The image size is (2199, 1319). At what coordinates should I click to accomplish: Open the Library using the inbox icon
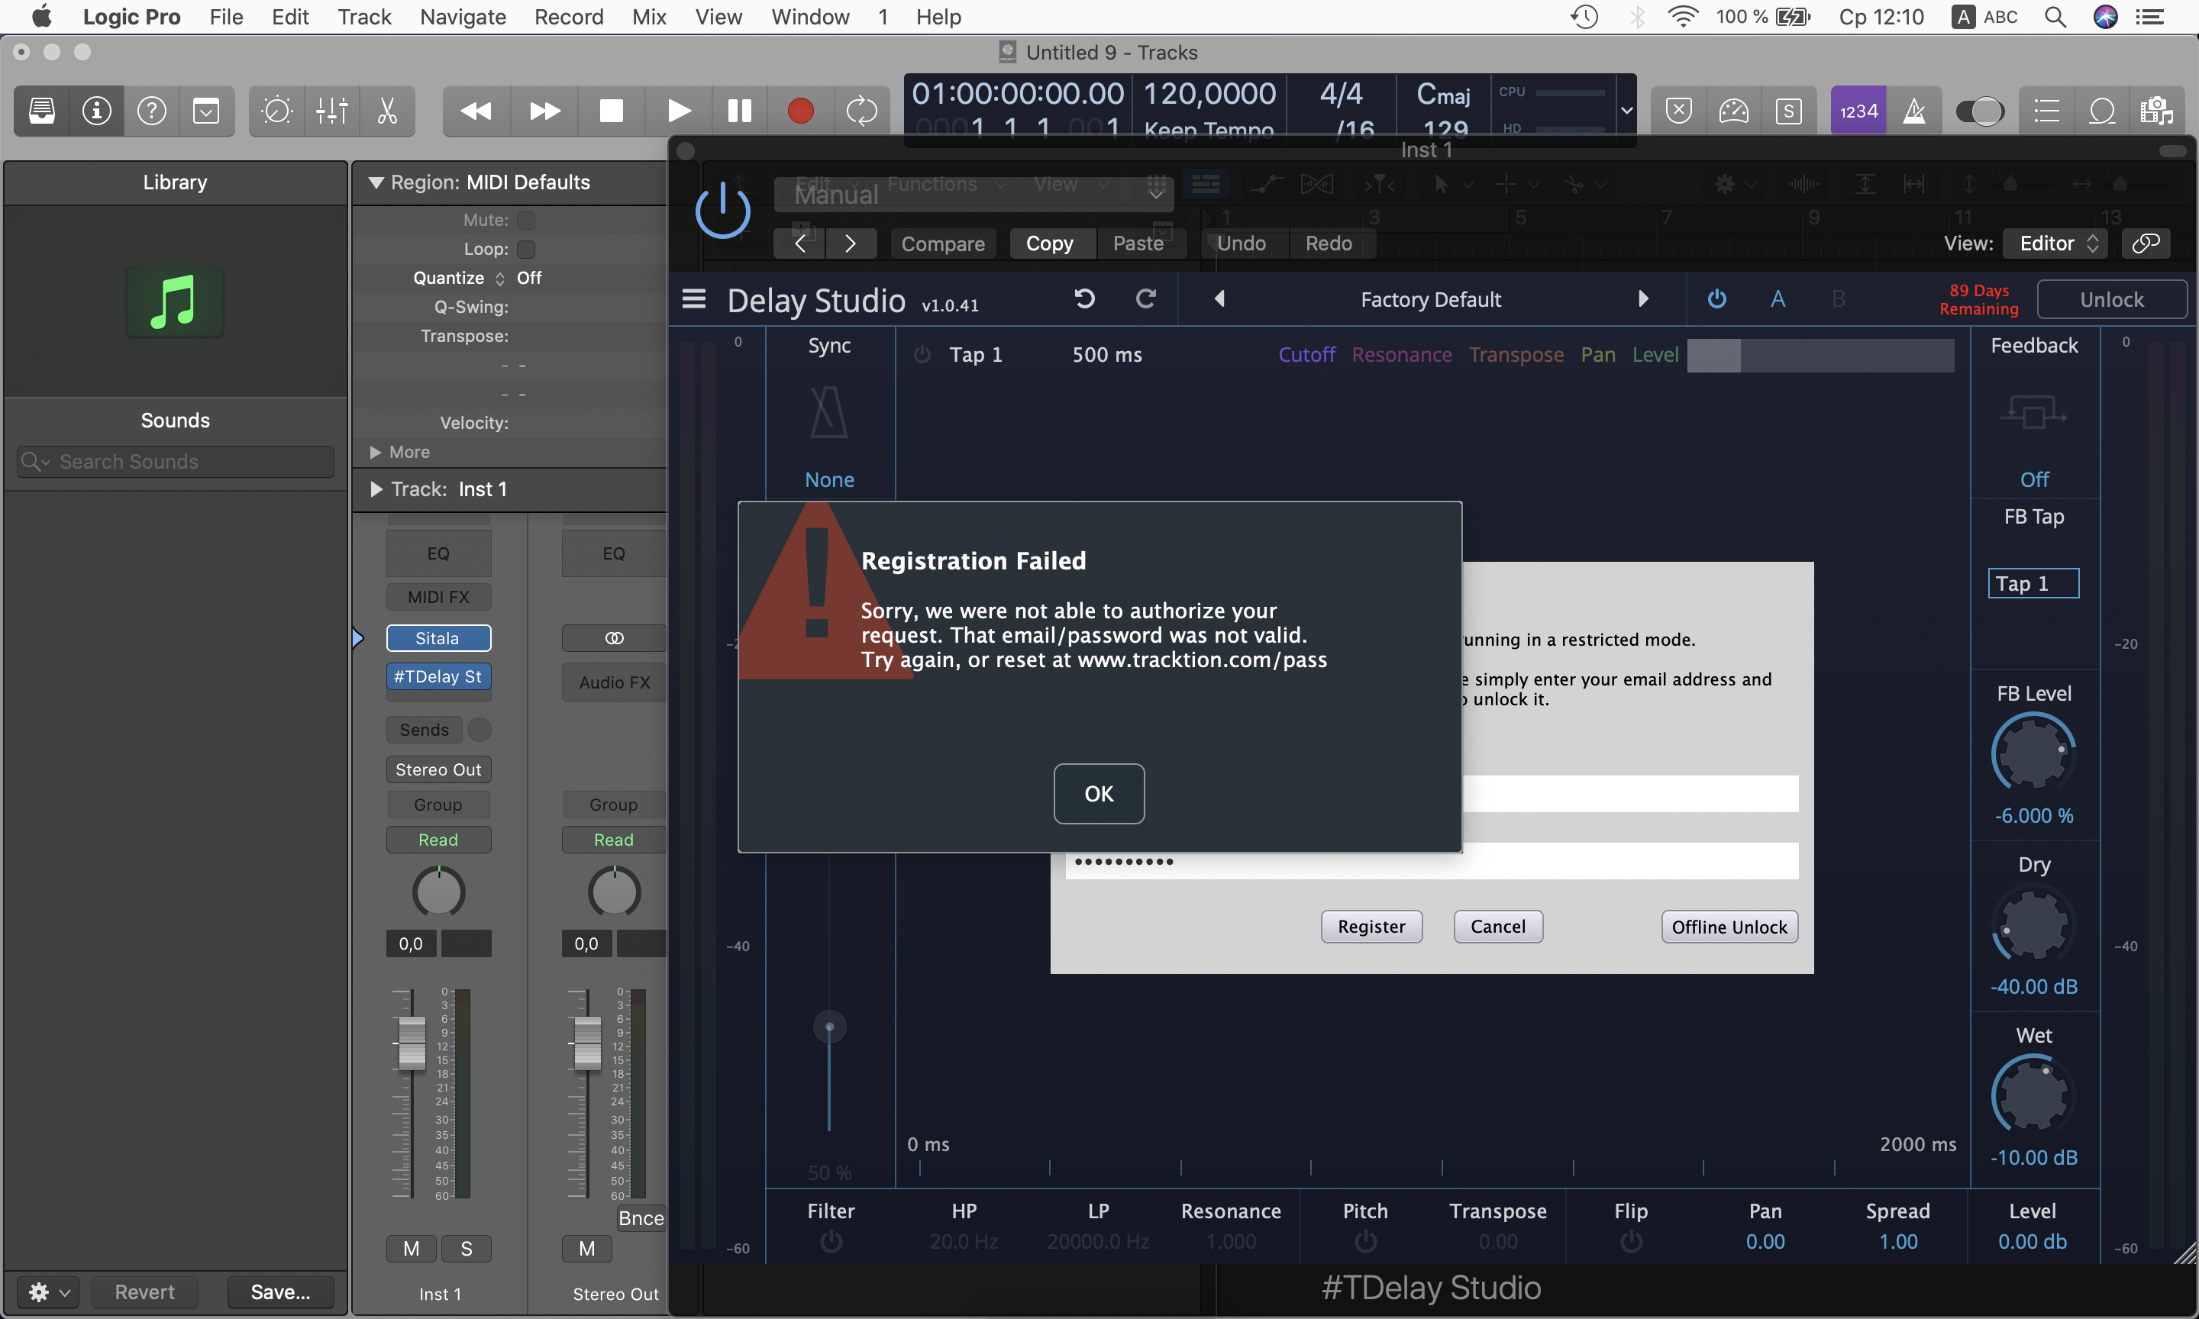[x=42, y=111]
